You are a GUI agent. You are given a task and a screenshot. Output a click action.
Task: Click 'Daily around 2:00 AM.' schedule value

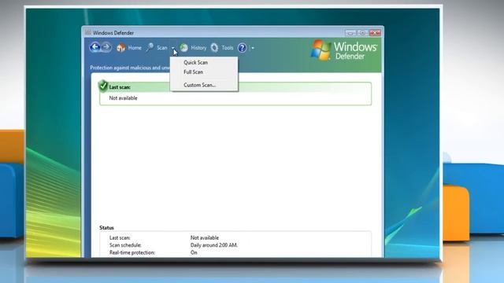(x=214, y=245)
